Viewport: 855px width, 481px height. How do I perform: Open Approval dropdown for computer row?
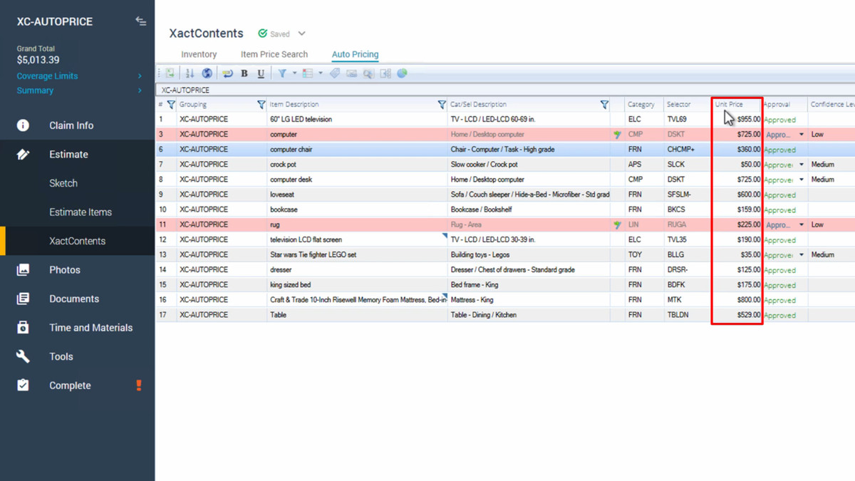(802, 135)
